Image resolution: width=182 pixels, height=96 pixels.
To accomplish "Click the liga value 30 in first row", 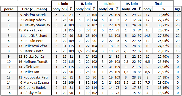I will click(178, 15).
